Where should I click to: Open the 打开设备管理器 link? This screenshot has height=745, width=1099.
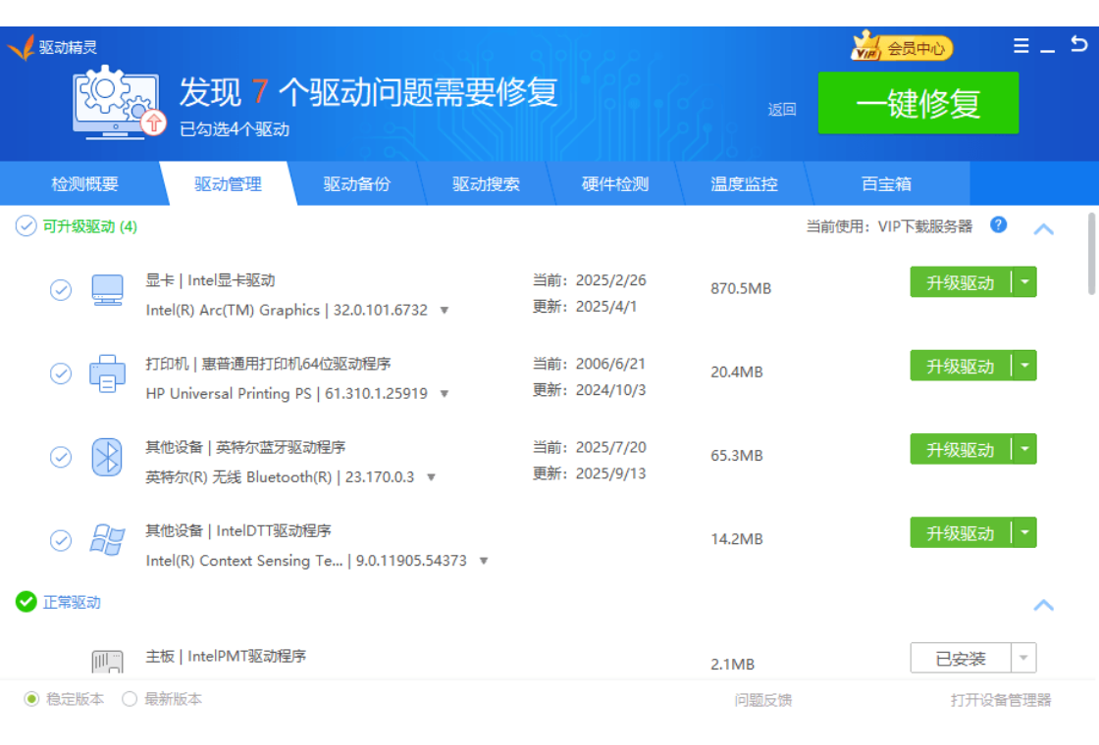[1001, 700]
